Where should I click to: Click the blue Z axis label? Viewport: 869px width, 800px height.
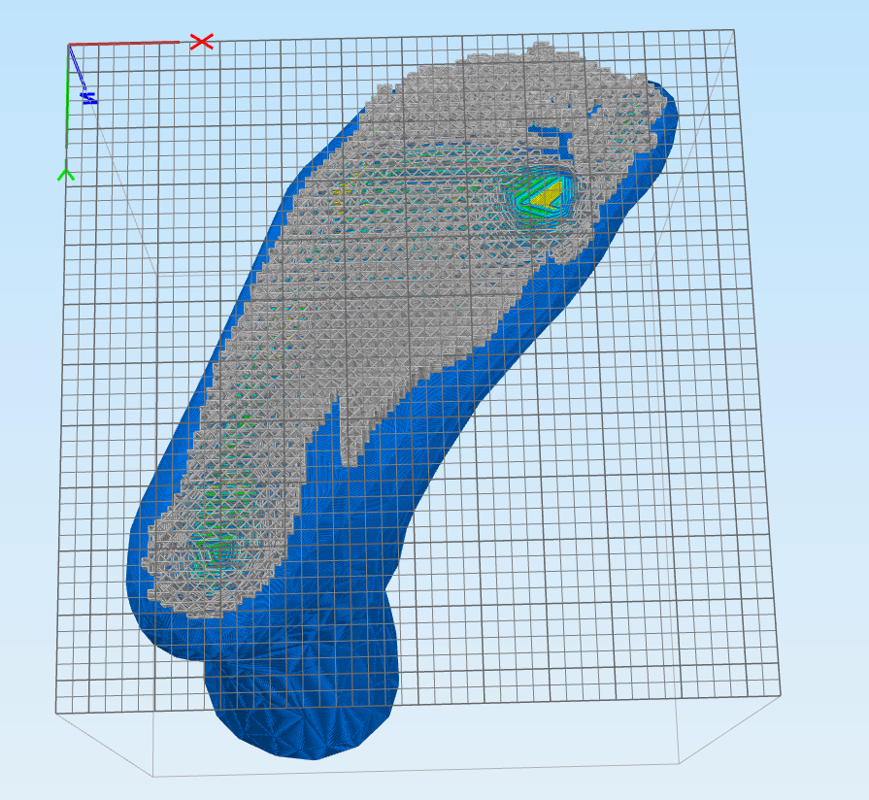click(x=89, y=99)
